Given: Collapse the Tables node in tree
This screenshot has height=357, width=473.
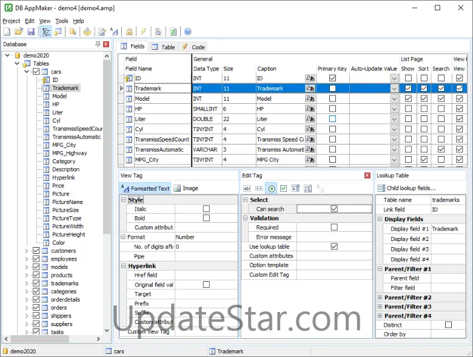Looking at the screenshot, I should (x=17, y=63).
